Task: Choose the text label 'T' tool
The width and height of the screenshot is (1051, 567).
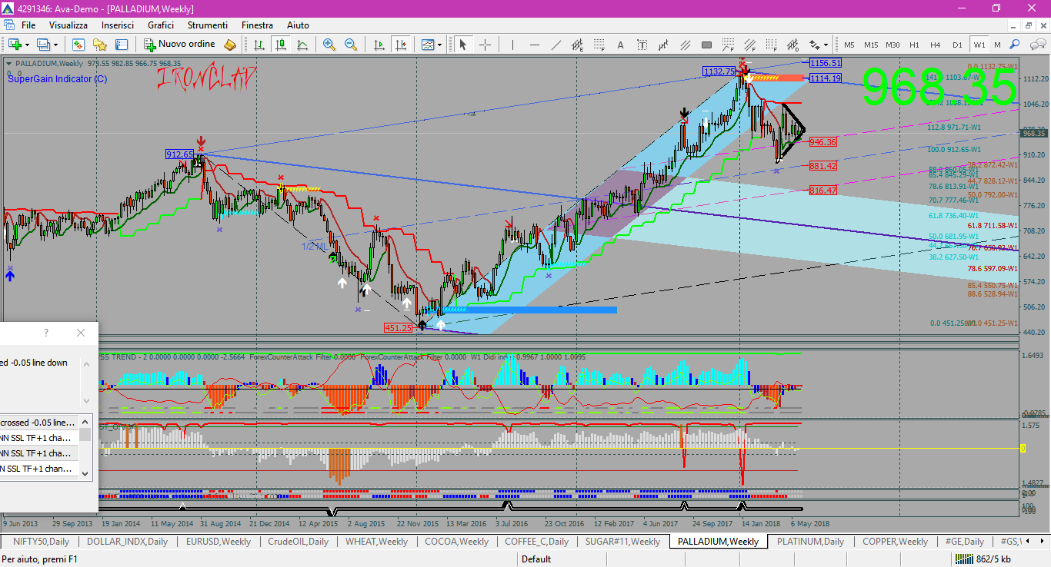Action: (x=642, y=45)
